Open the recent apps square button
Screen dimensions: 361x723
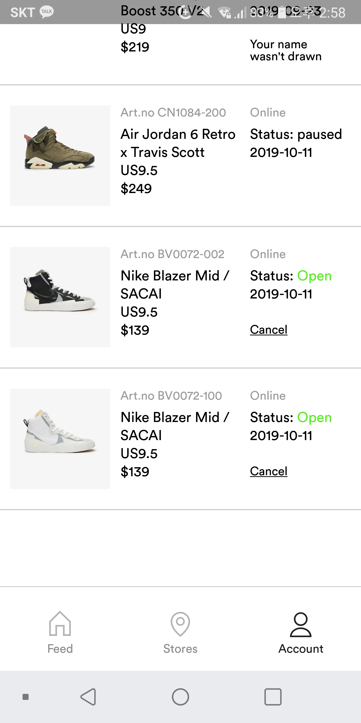click(x=273, y=697)
